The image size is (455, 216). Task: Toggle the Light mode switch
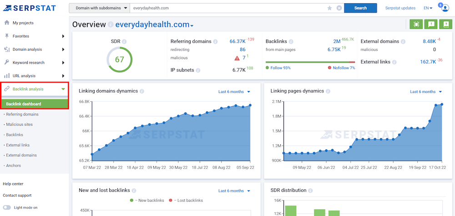tap(7, 207)
